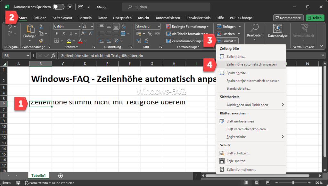Click the Copy icon in Zwischenablage
The image size is (328, 186).
tap(41, 34)
